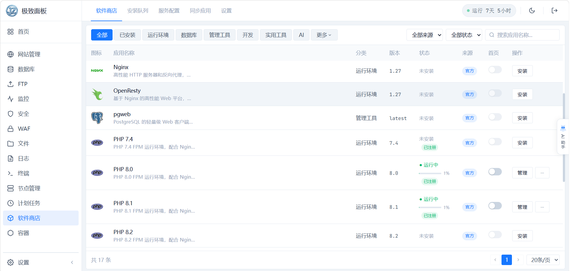This screenshot has height=271, width=570.
Task: Filter by 管理工具 category
Action: [x=219, y=35]
